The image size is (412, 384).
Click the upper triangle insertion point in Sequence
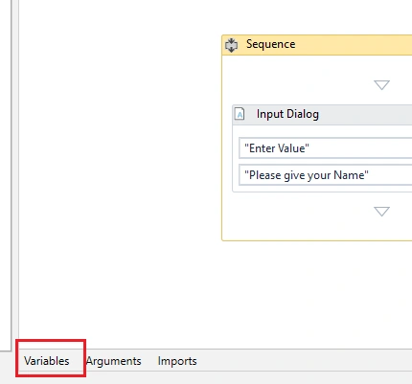[381, 85]
